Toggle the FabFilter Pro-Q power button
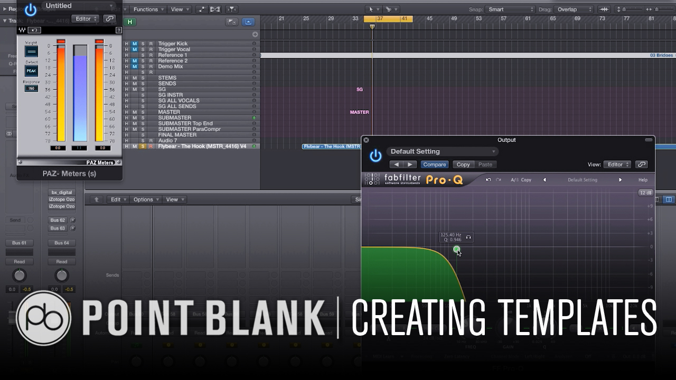Image resolution: width=676 pixels, height=380 pixels. tap(375, 156)
